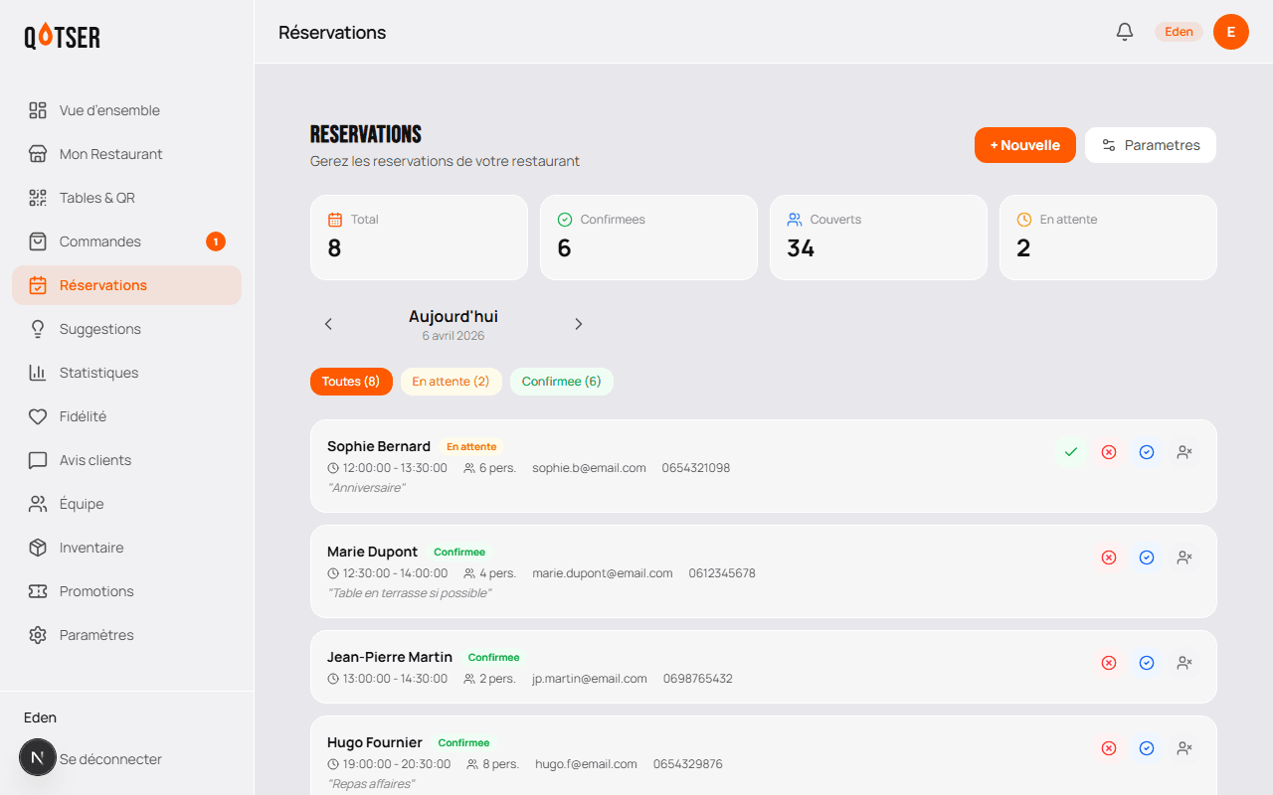This screenshot has height=795, width=1273.
Task: Go to the next day arrow
Action: pyautogui.click(x=579, y=324)
